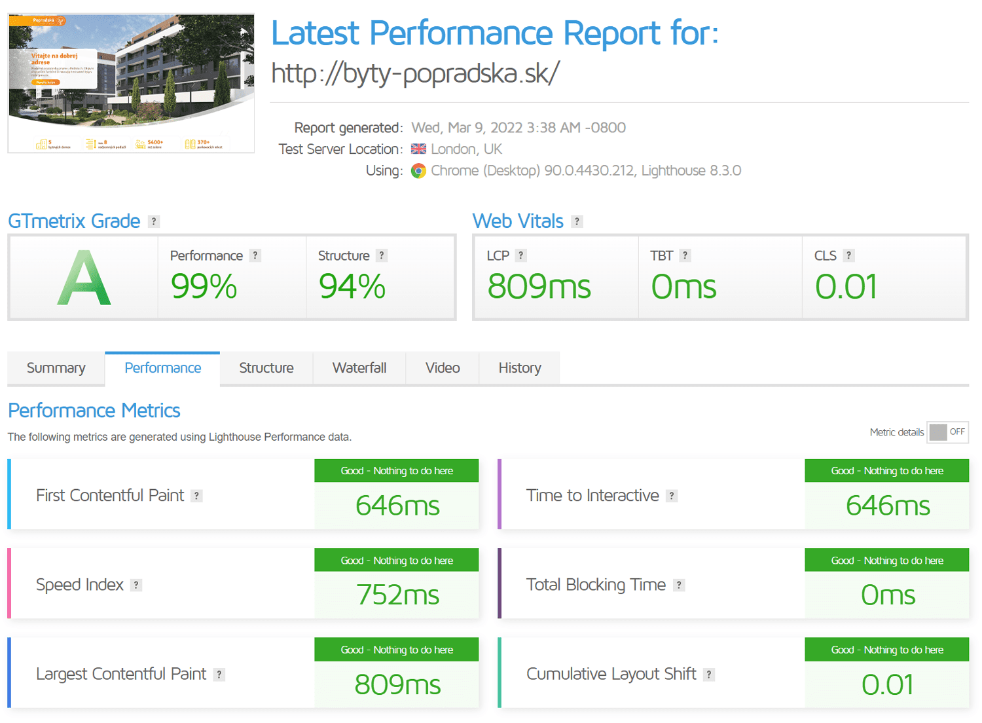
Task: Click the byty-popradska.sk URL link
Action: tap(415, 73)
